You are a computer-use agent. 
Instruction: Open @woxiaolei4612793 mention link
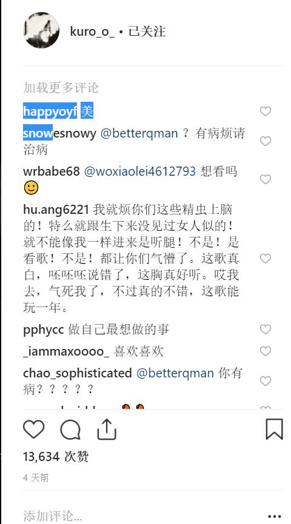click(139, 171)
